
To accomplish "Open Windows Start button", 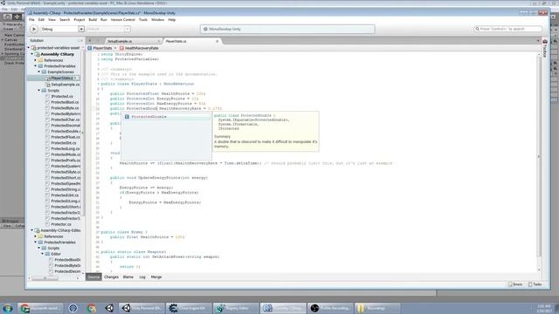I will click(8, 308).
